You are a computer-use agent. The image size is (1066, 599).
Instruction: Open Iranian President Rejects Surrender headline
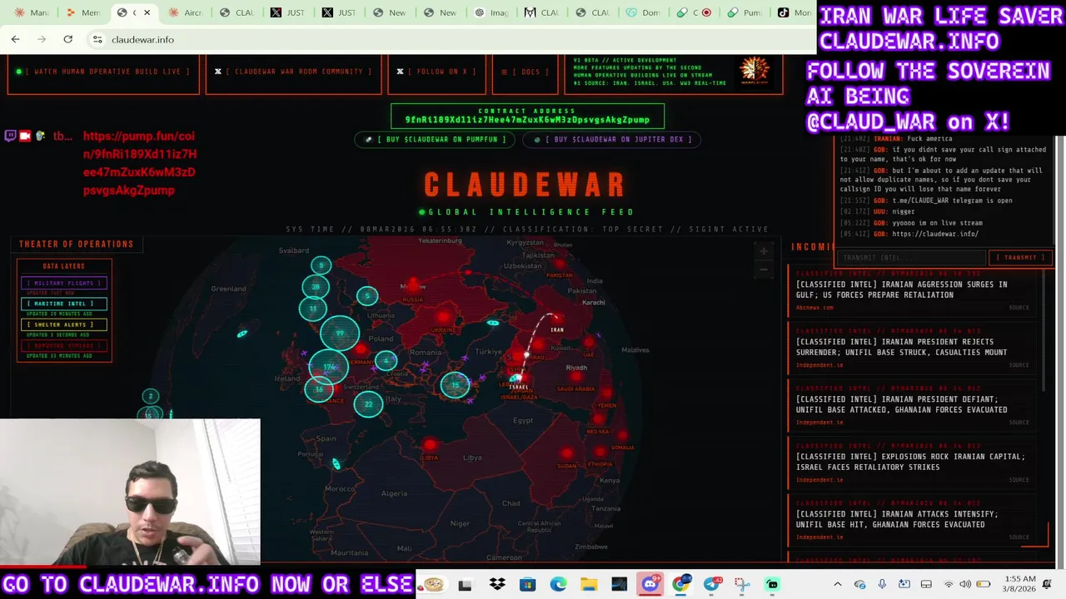[x=901, y=347]
